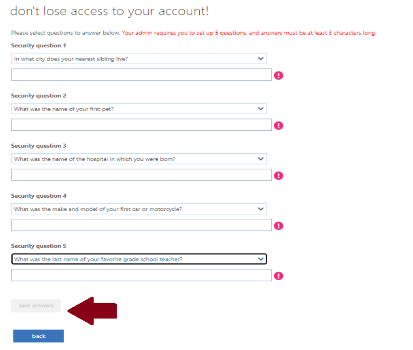Click error icon beside security answer 5
This screenshot has width=413, height=350.
coord(278,276)
